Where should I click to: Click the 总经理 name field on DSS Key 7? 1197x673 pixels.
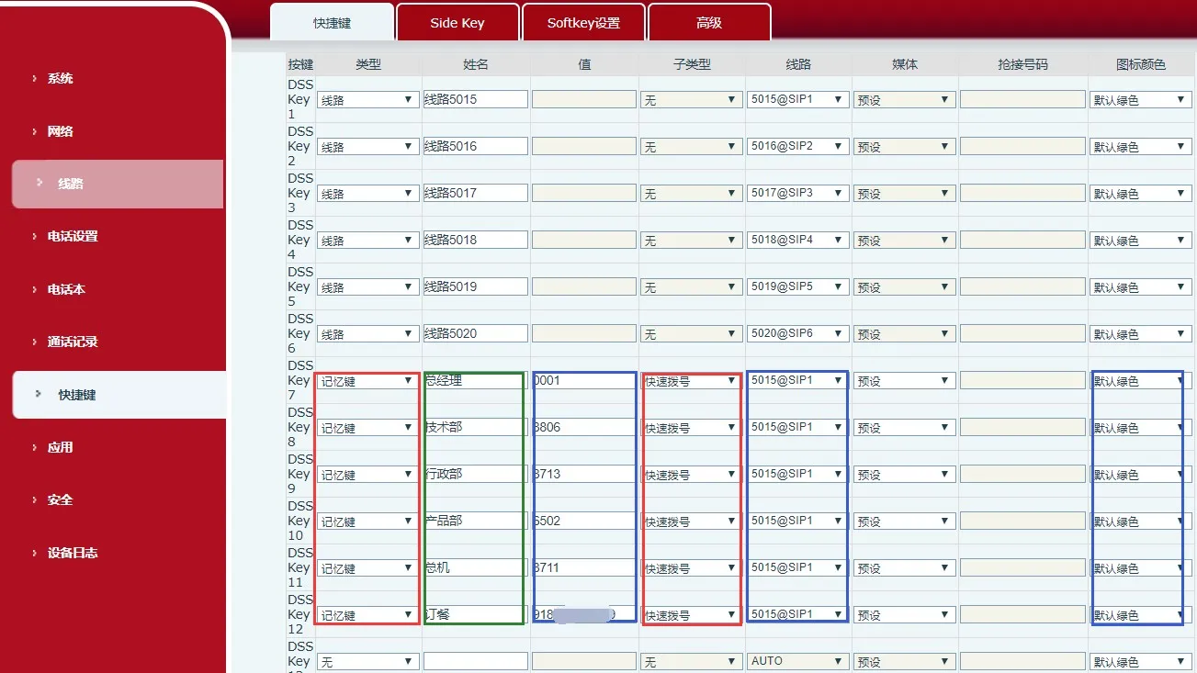click(474, 379)
